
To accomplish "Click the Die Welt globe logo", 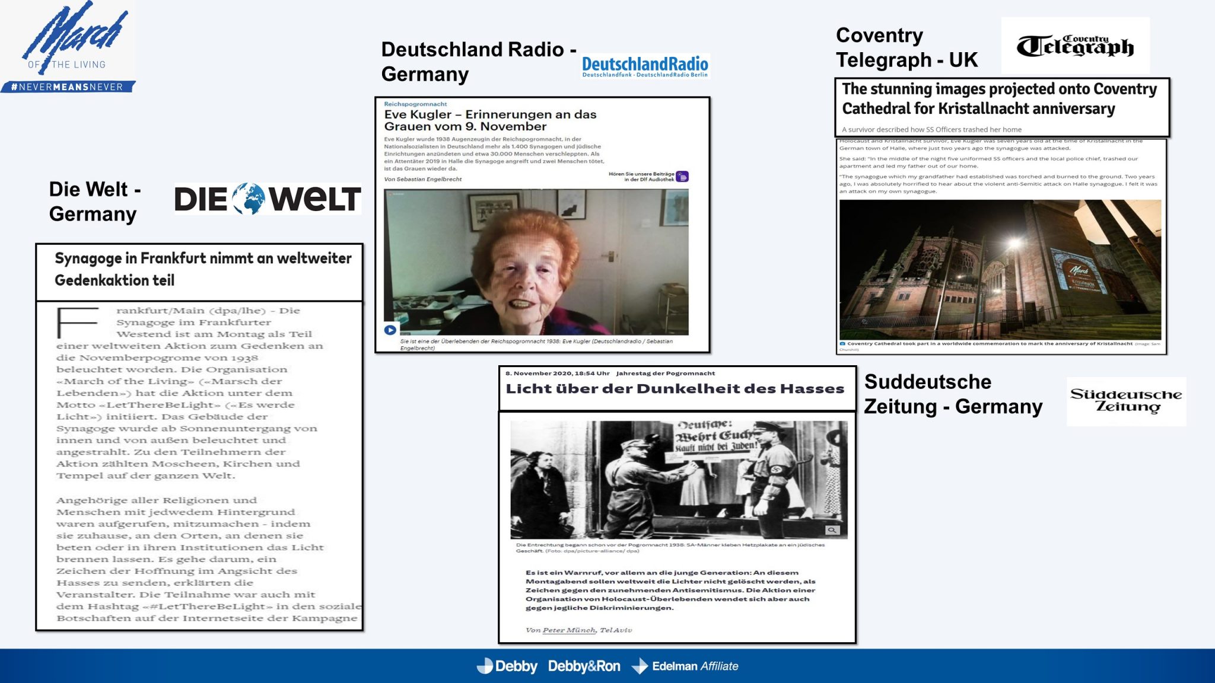I will pyautogui.click(x=248, y=199).
